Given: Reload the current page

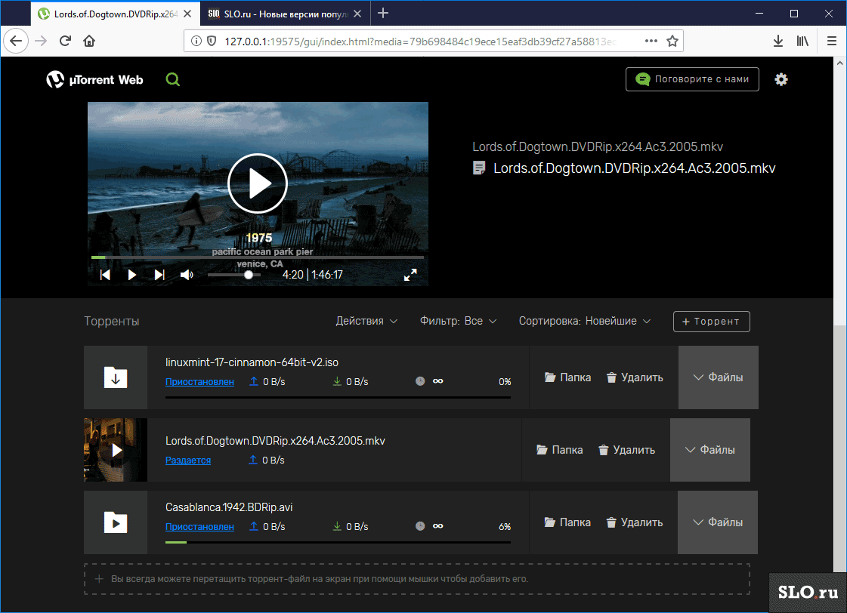Looking at the screenshot, I should tap(66, 41).
